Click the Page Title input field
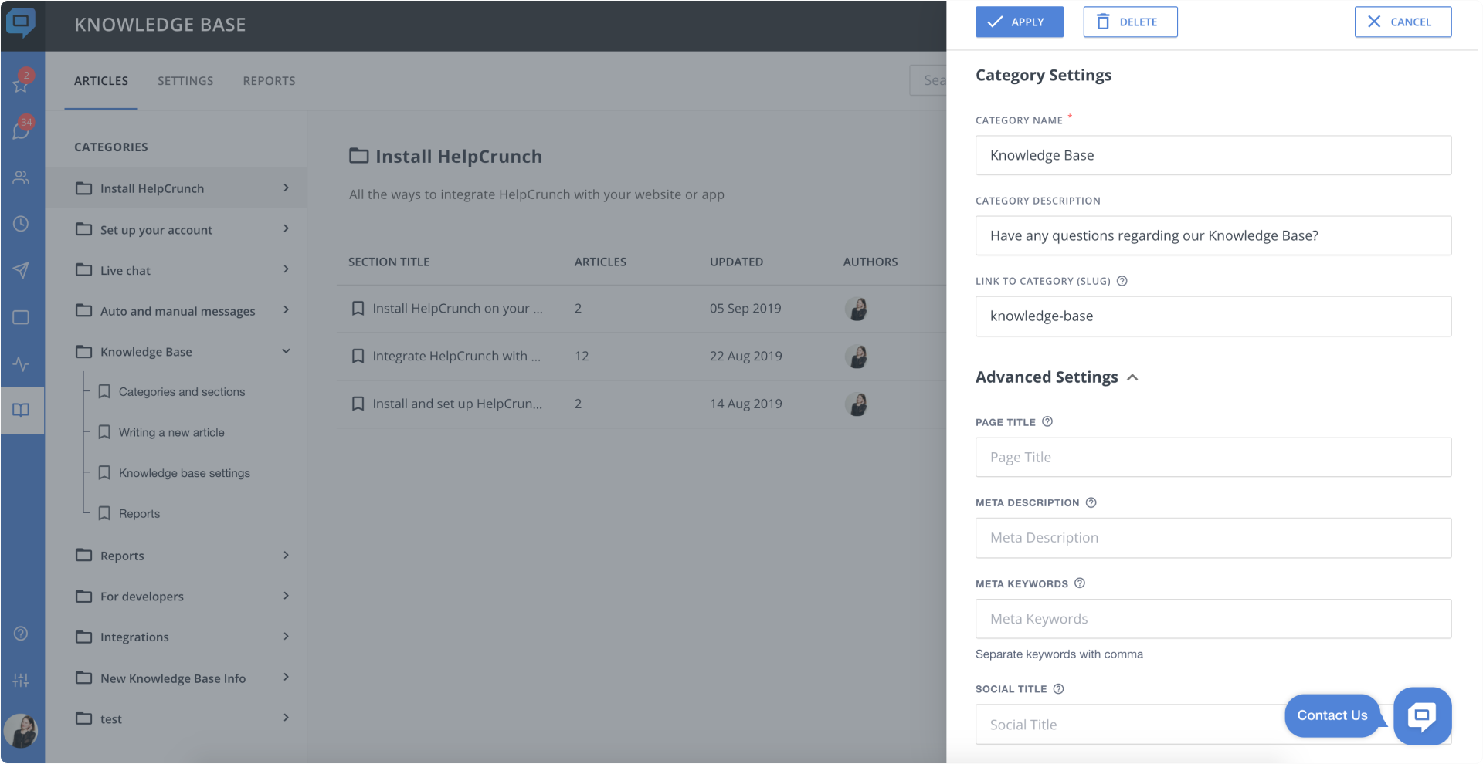Viewport: 1483px width, 764px height. tap(1213, 458)
